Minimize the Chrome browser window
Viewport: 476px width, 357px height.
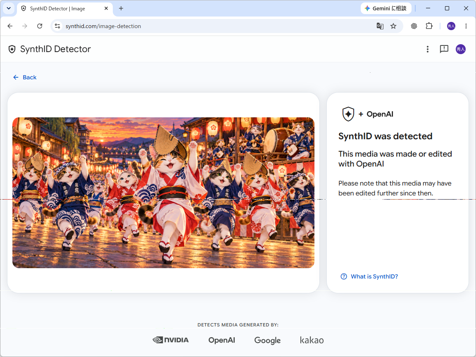tap(428, 8)
